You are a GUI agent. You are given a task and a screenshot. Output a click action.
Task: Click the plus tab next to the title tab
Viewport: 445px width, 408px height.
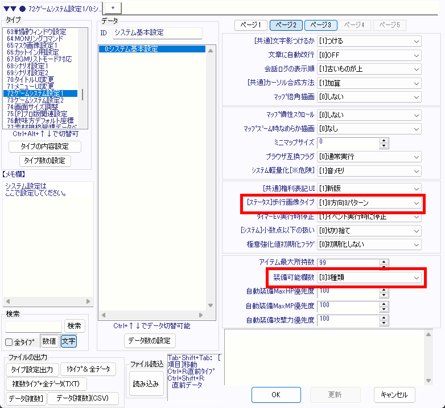(x=113, y=7)
